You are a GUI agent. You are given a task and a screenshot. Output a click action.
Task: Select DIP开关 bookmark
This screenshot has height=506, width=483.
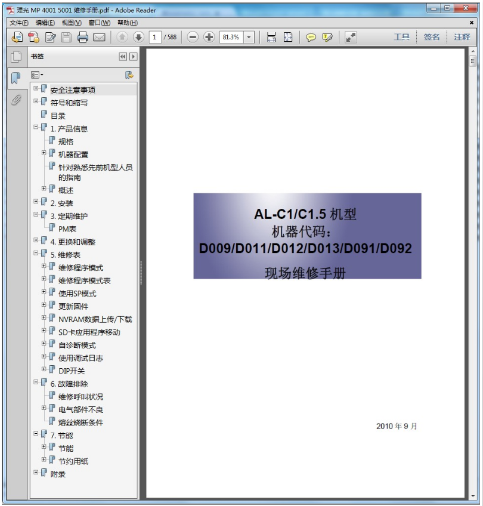pyautogui.click(x=72, y=371)
